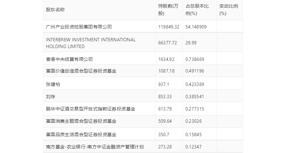Select 广州产业投资控股集团有限公司 shareholder name
The height and width of the screenshot is (153, 286).
(x=79, y=27)
